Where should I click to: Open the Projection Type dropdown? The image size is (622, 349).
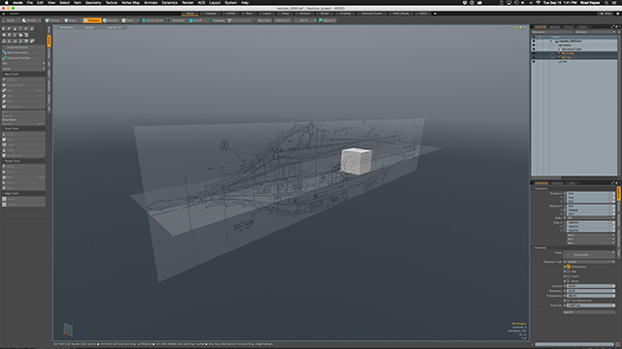591,262
